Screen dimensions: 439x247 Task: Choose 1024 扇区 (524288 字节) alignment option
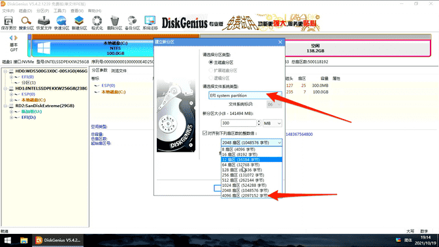[x=252, y=185]
